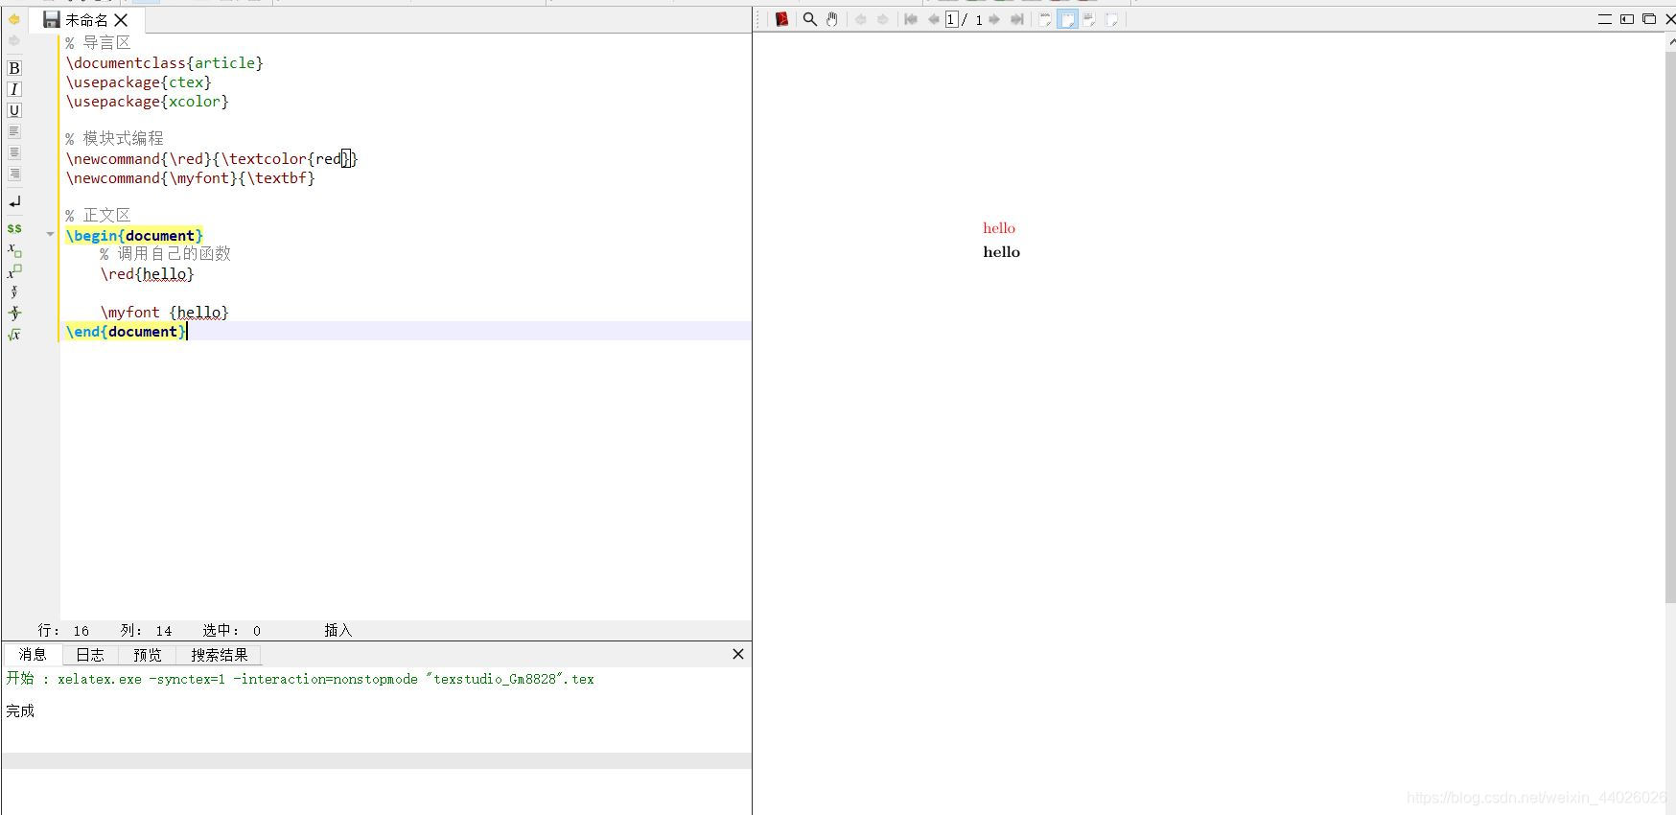Click the PDF viewer vertical scrollbar
Viewport: 1676px width, 815px height.
coord(1670,326)
